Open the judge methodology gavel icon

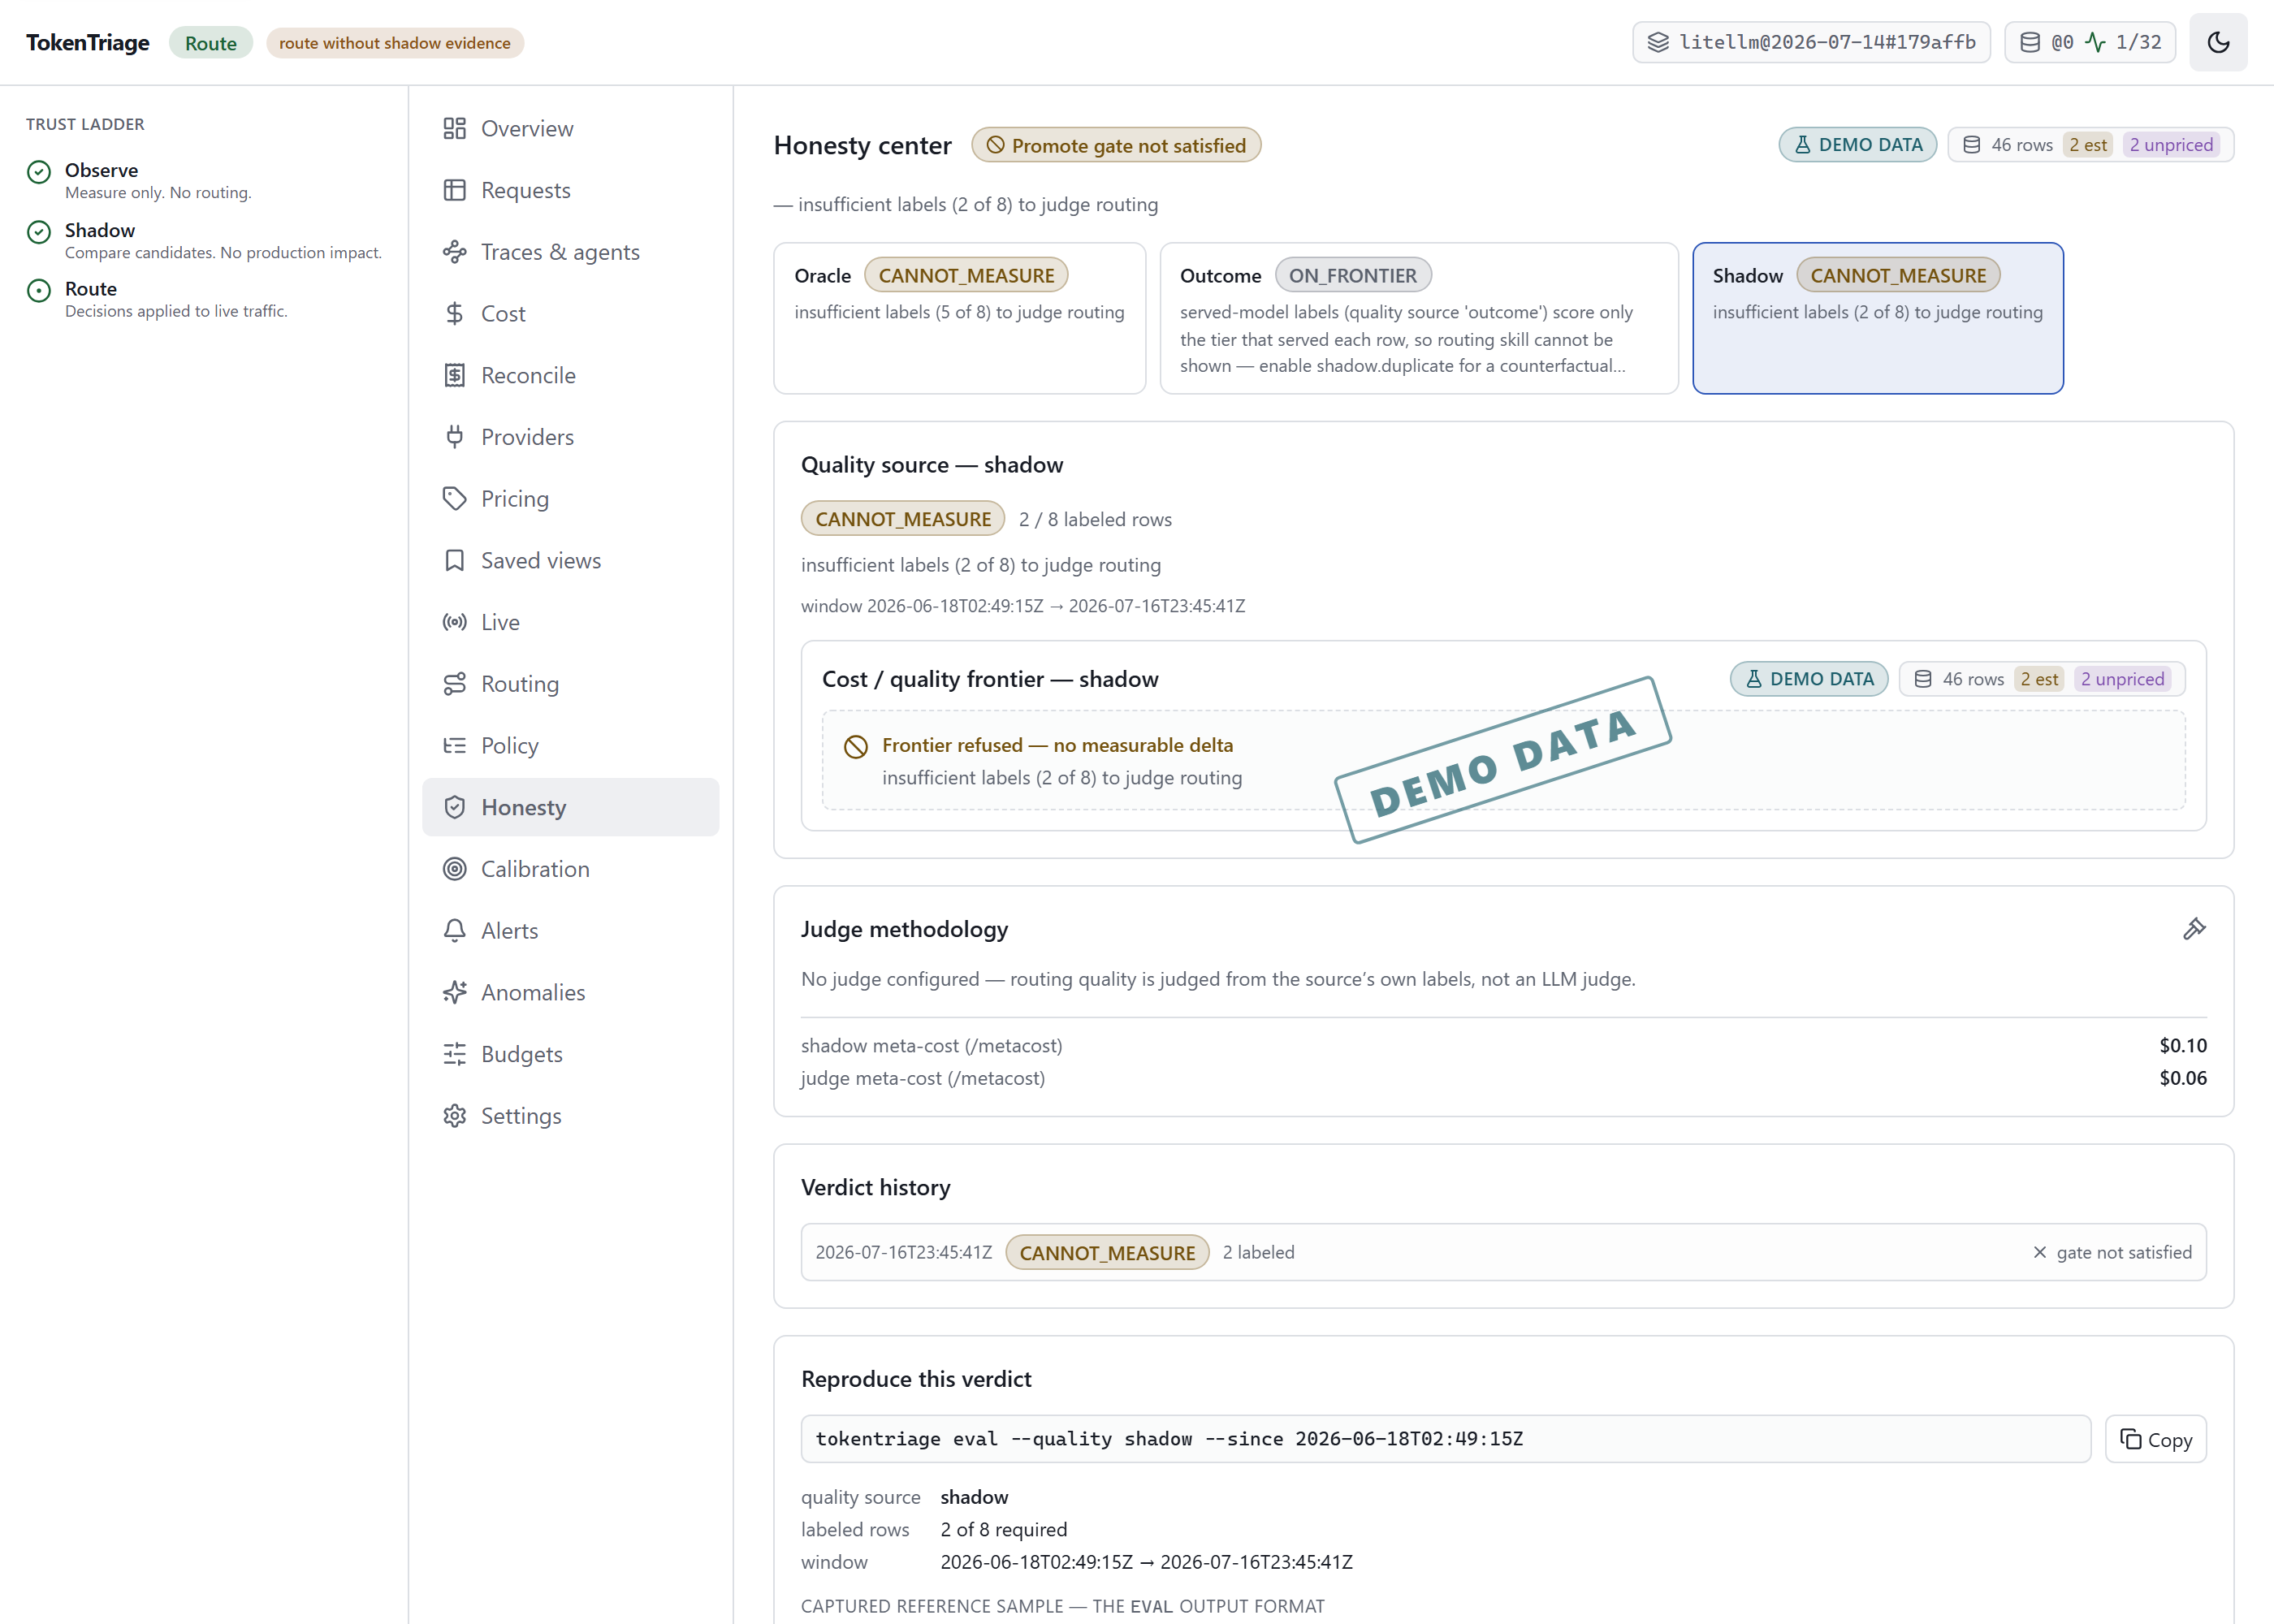[2193, 929]
